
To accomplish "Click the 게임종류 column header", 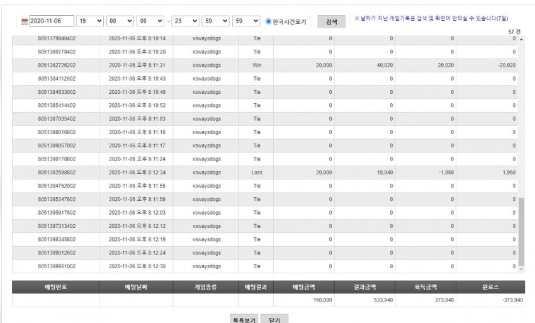I will coord(205,287).
